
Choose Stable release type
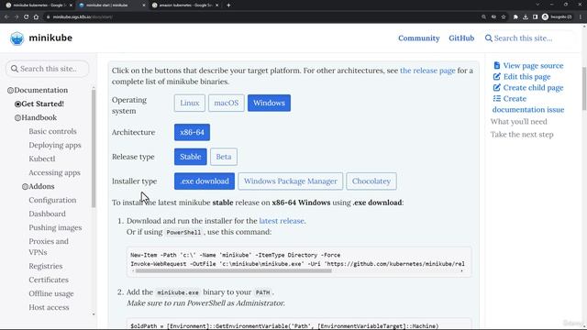coord(190,157)
